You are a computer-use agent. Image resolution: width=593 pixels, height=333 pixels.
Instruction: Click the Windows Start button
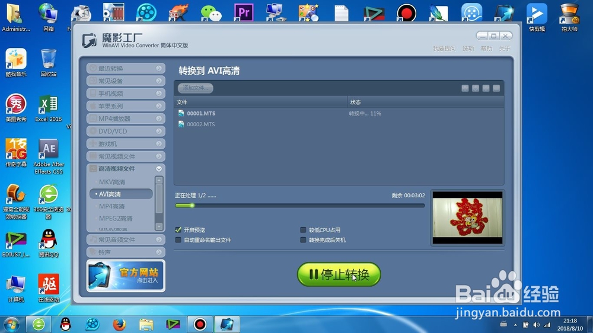click(11, 324)
